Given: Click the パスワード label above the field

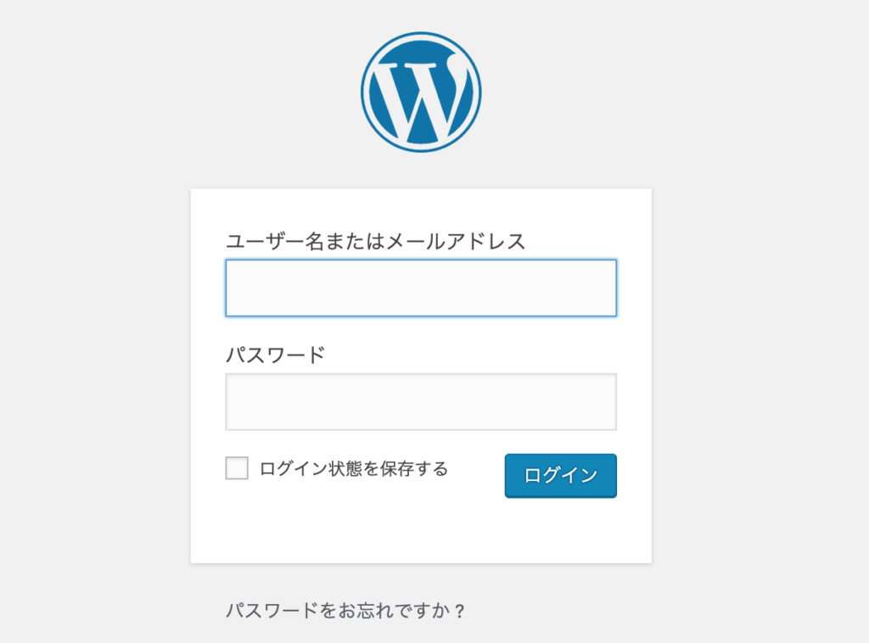Looking at the screenshot, I should 275,355.
